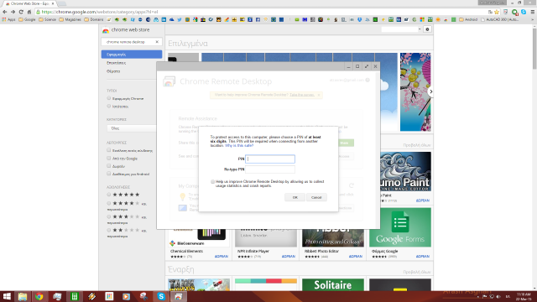Go back with the browser back arrow
The width and height of the screenshot is (537, 302).
[x=5, y=12]
